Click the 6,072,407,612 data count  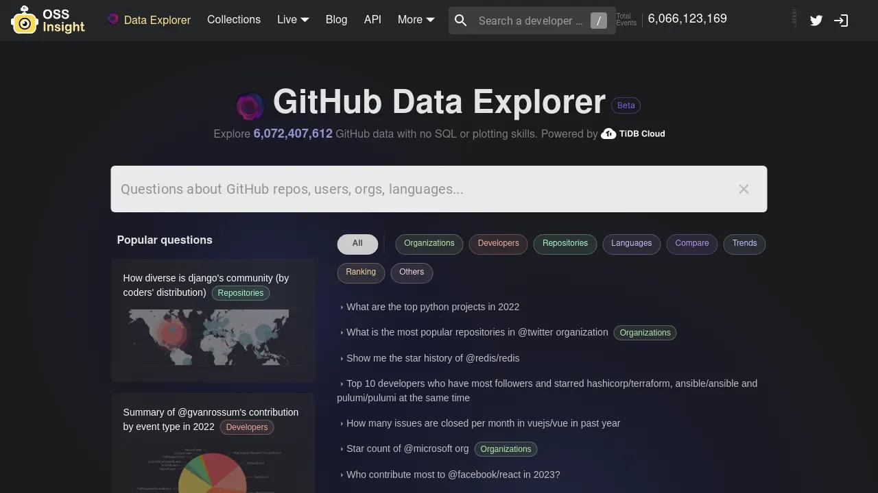click(293, 134)
